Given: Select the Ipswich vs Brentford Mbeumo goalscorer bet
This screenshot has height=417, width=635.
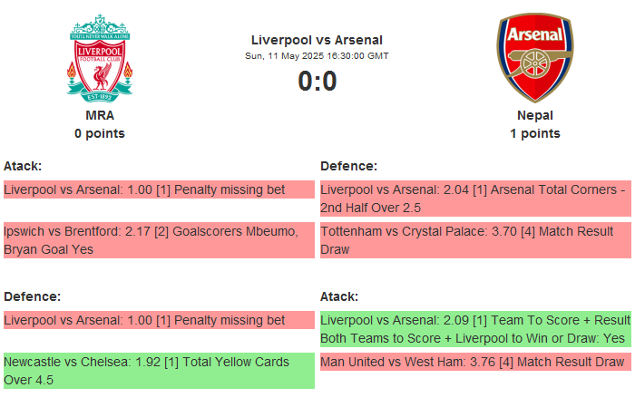Looking at the screenshot, I should click(158, 240).
